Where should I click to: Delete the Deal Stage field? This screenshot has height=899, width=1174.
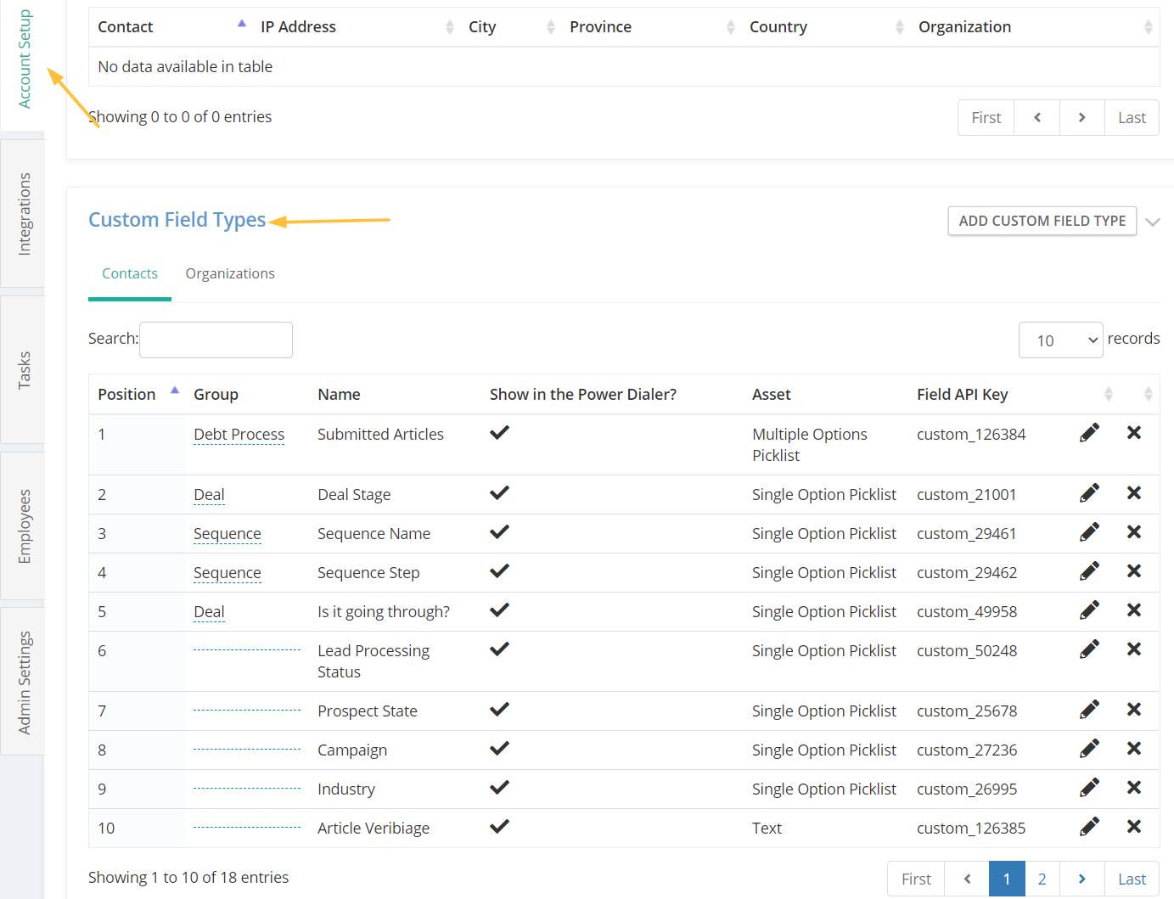click(1133, 493)
